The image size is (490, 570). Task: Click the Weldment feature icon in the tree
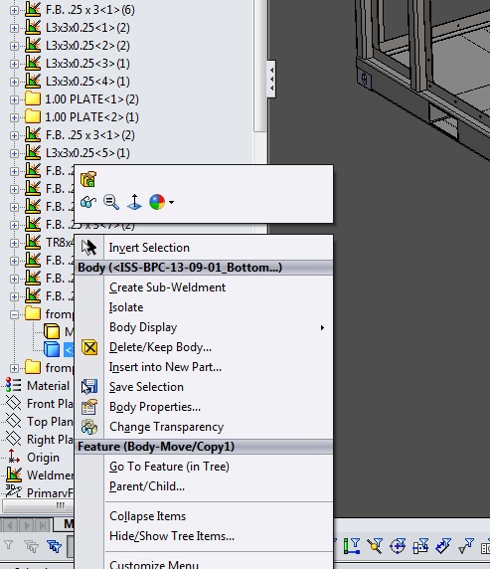pyautogui.click(x=14, y=475)
